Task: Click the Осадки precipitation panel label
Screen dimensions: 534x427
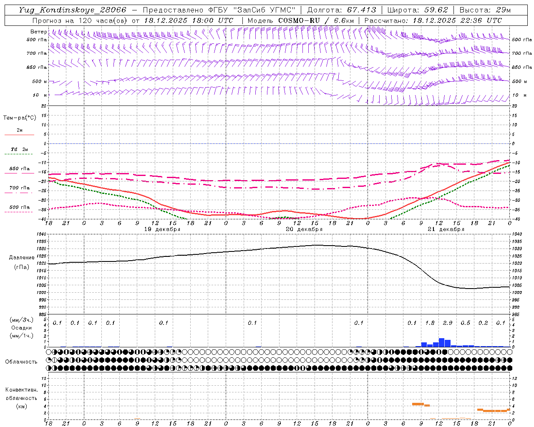Action: pos(21,328)
